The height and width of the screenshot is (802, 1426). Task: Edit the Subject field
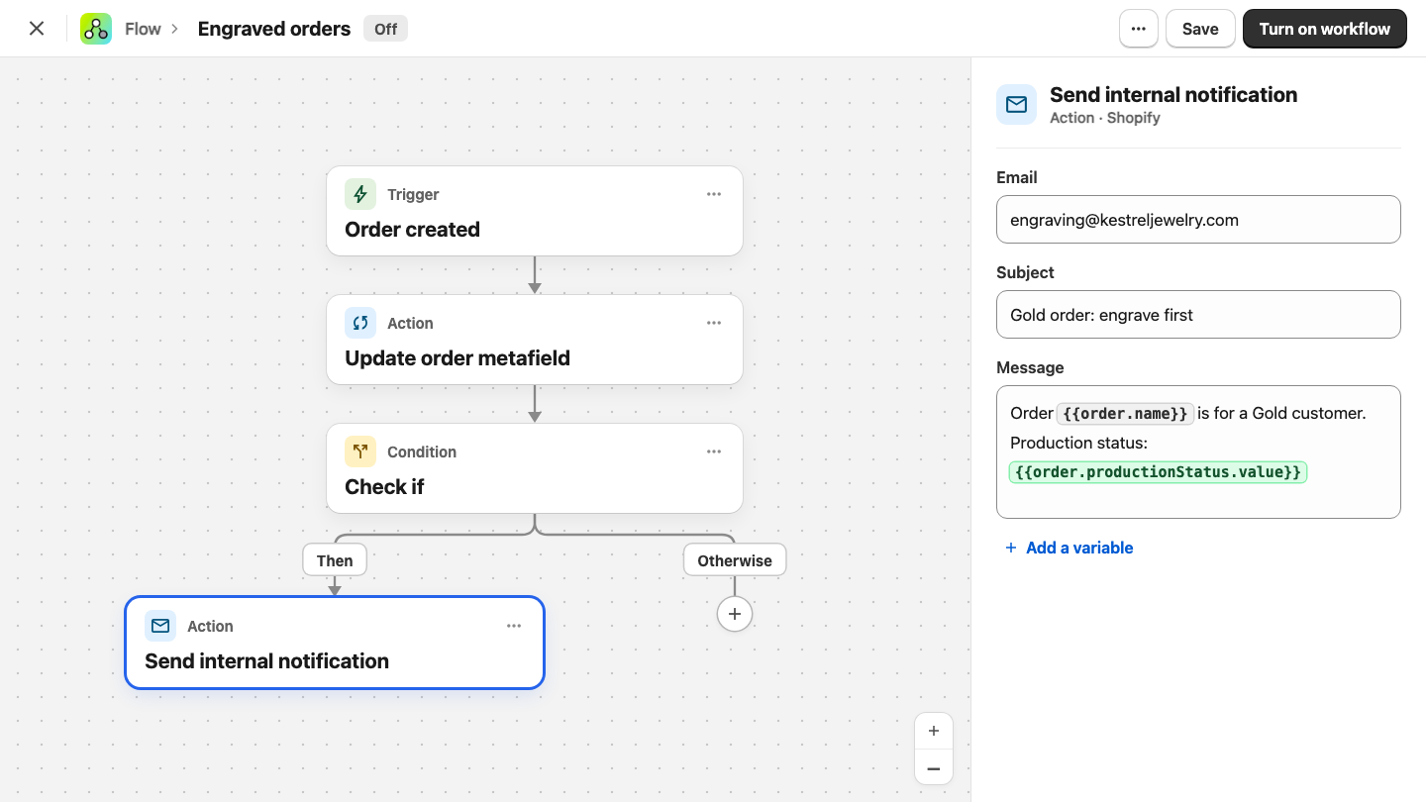(1198, 315)
